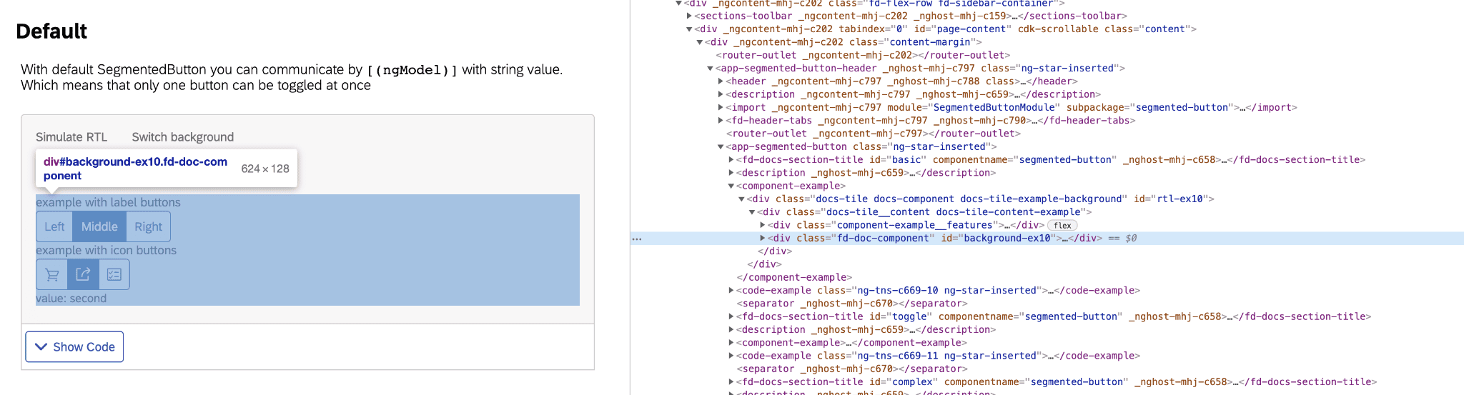The height and width of the screenshot is (395, 1464).
Task: Click the chevron icon in Show Code
Action: tap(41, 347)
